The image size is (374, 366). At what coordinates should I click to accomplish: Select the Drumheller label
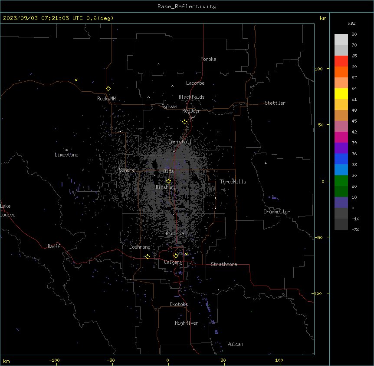tap(277, 212)
